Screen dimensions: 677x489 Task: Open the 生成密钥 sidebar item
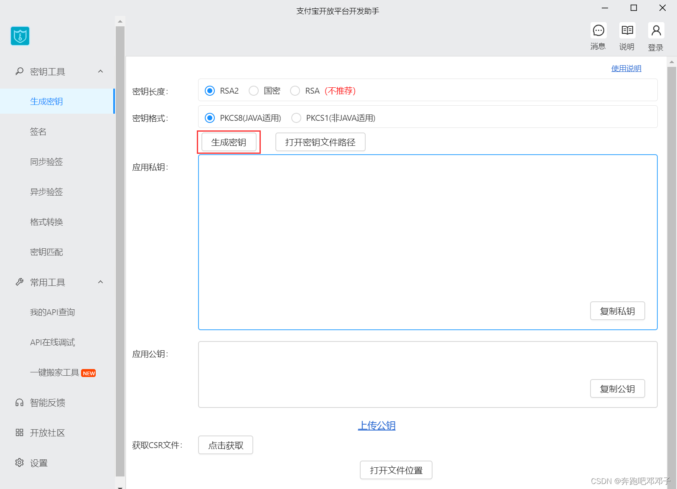click(x=57, y=101)
